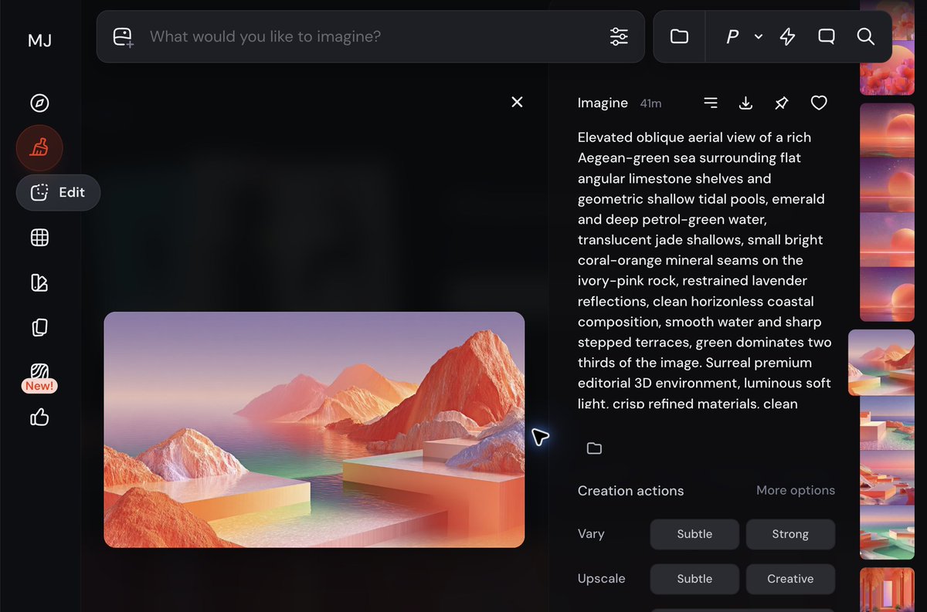Screen dimensions: 927x612
Task: Toggle the pin icon for this image
Action: coord(781,103)
